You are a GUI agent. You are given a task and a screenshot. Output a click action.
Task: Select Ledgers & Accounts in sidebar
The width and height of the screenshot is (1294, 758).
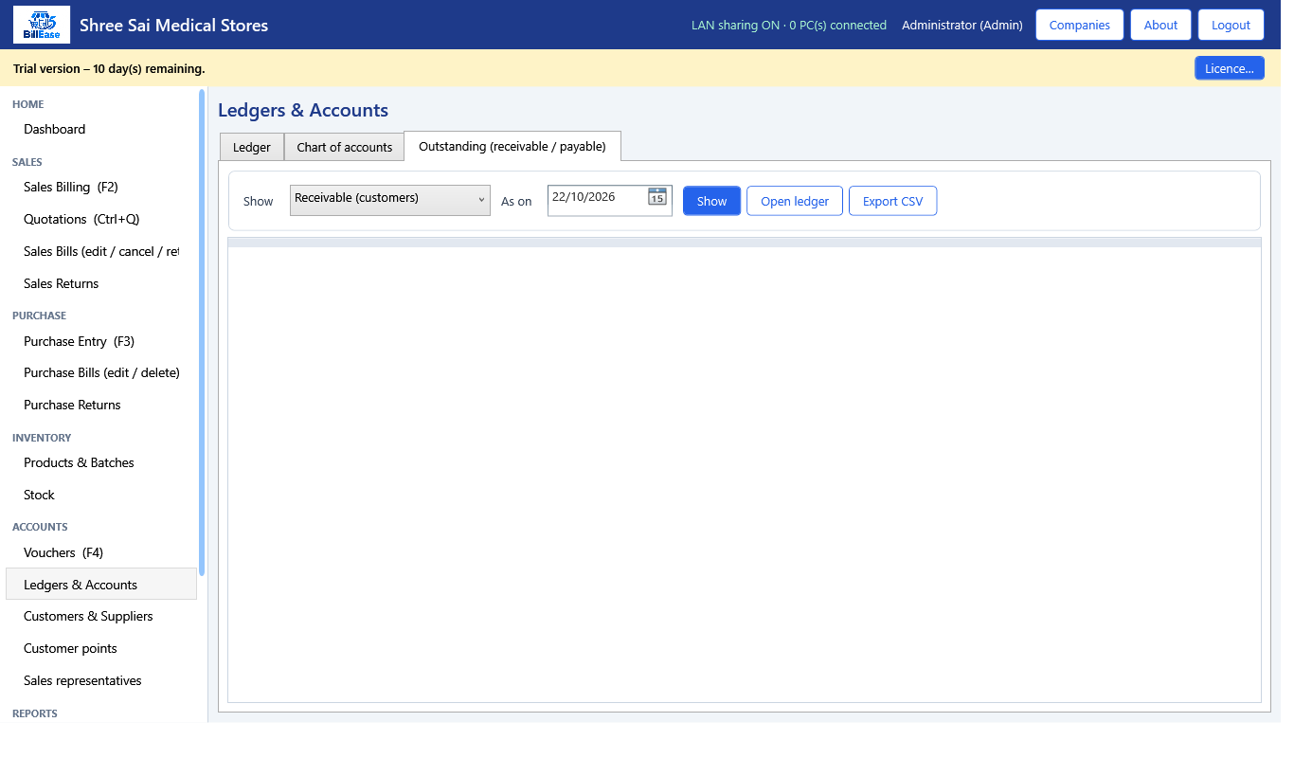(101, 585)
